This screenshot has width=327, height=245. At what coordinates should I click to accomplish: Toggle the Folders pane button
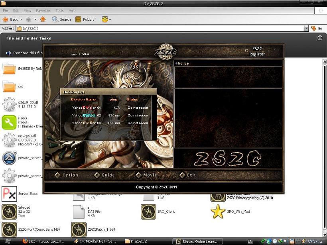pyautogui.click(x=85, y=20)
